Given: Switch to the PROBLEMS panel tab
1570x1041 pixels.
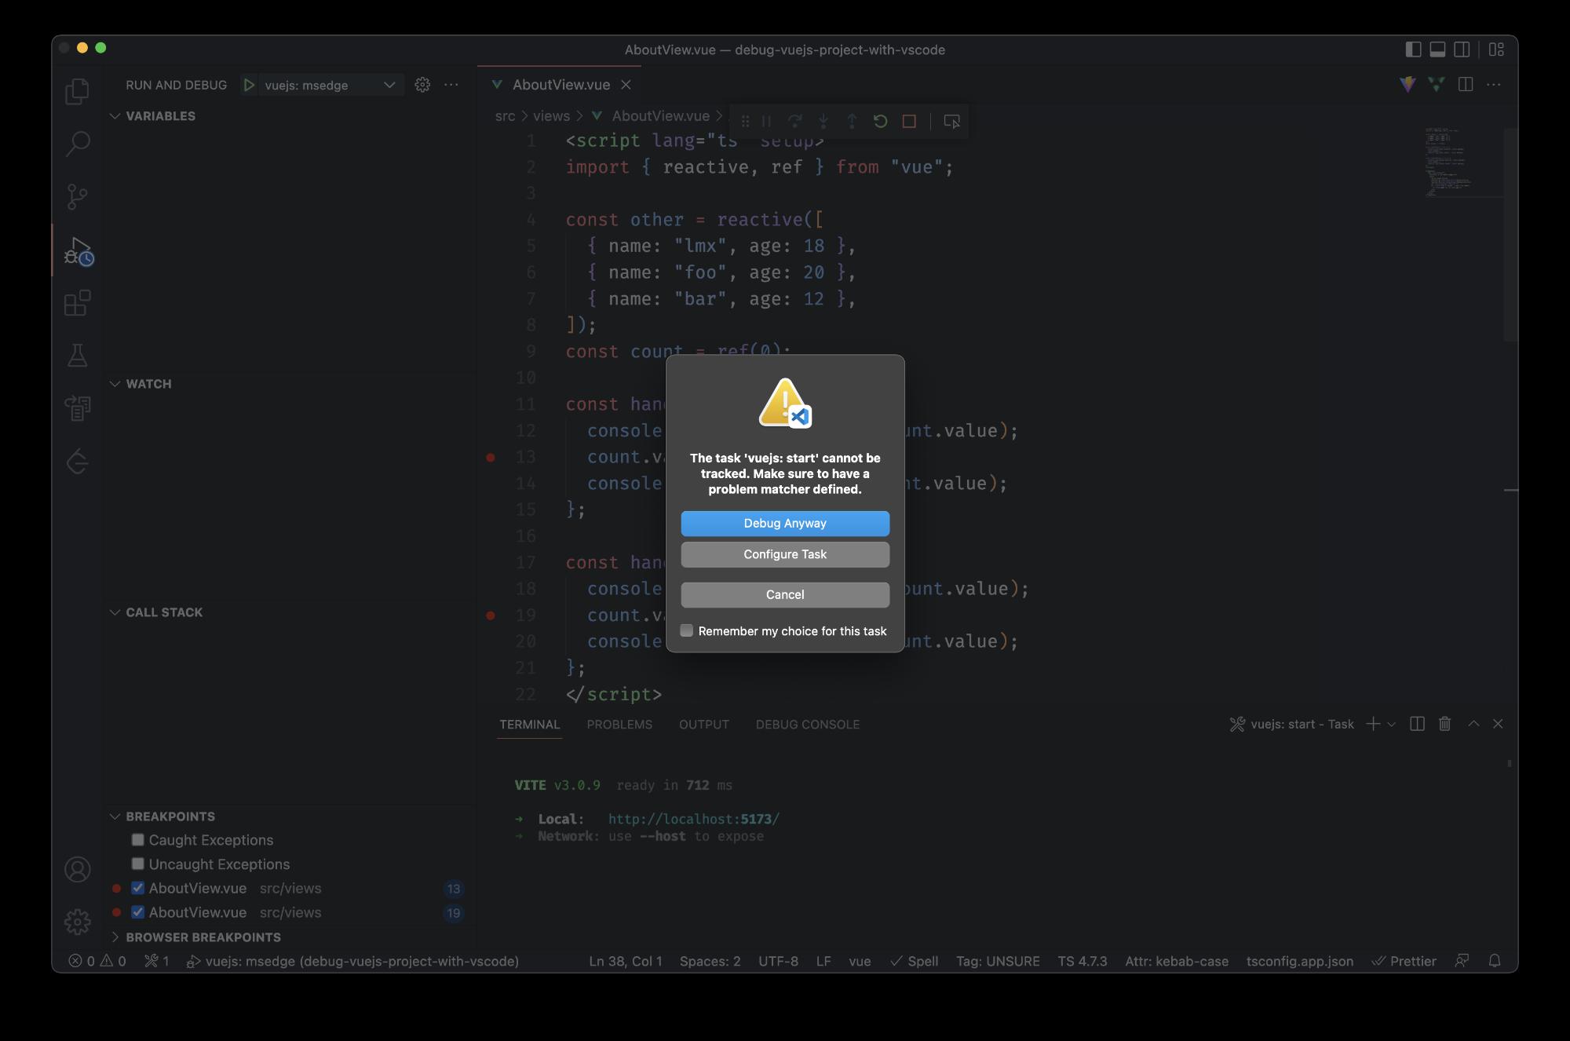Looking at the screenshot, I should click(619, 725).
